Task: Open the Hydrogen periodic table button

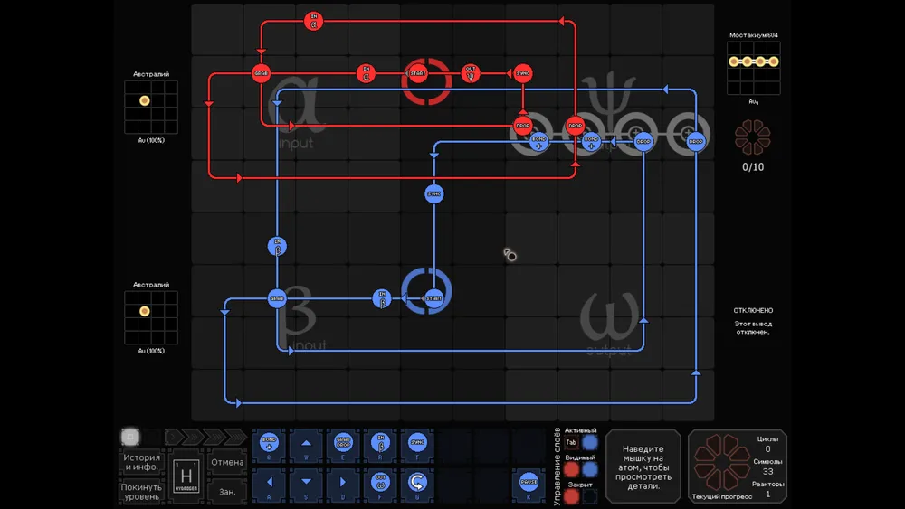Action: (186, 476)
